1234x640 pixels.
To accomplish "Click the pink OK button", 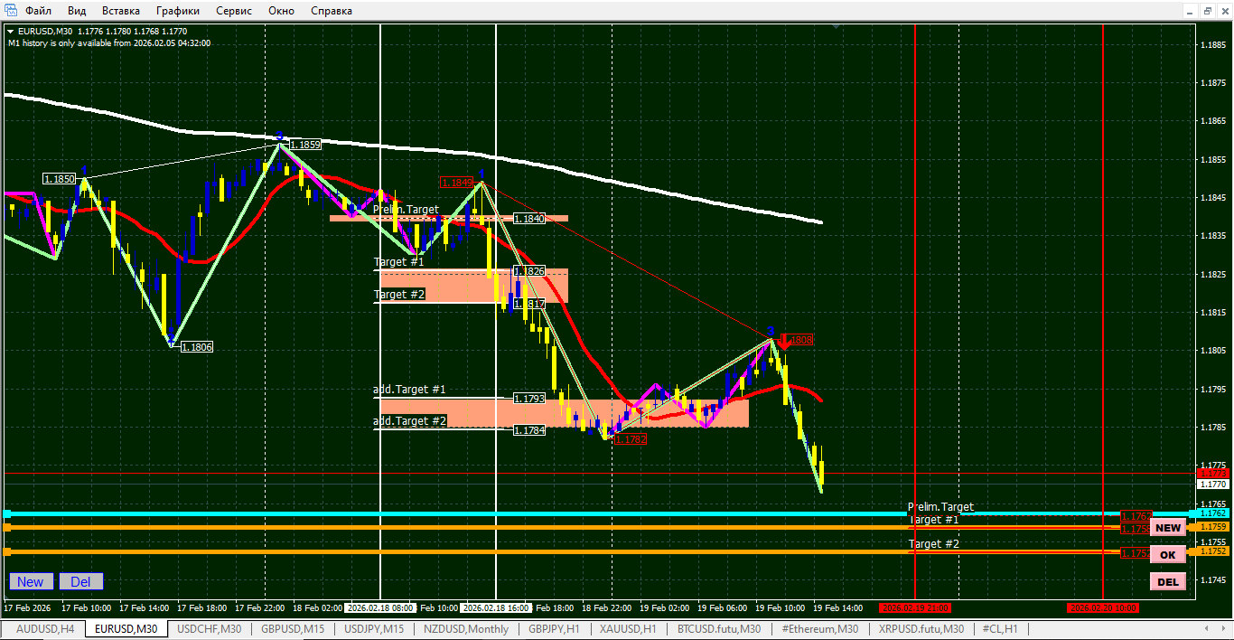I will [1168, 555].
